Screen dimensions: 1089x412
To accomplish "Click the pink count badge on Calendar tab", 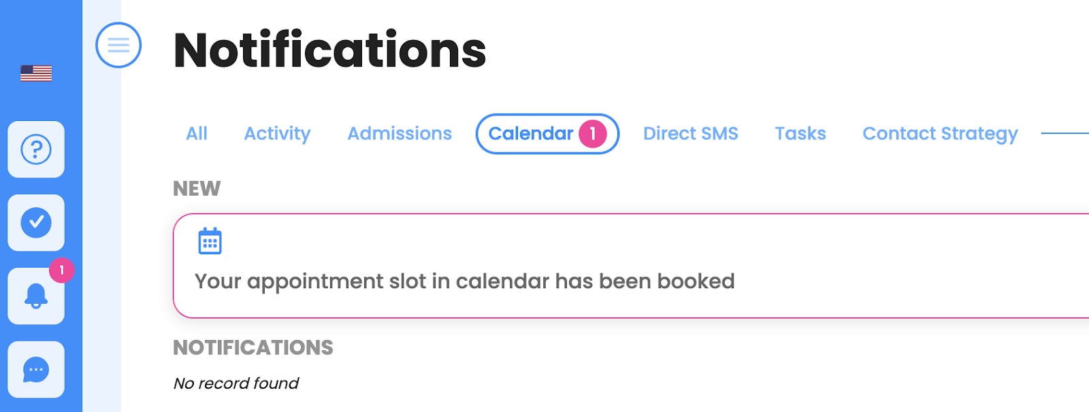I will pos(592,134).
